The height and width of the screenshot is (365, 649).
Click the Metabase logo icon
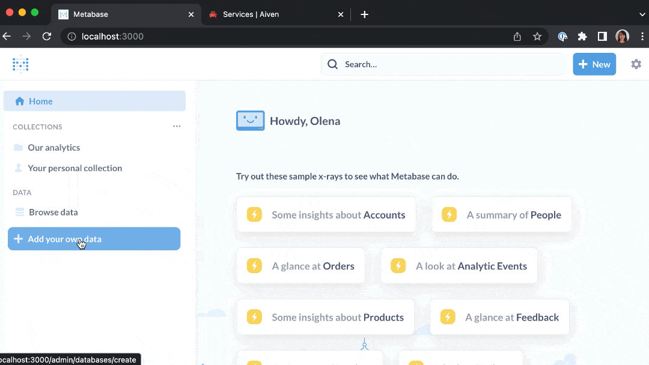20,64
